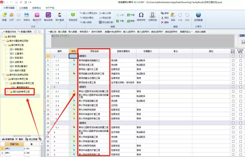Check the 不计标志 box for row 1.4
The height and width of the screenshot is (157, 245).
(233, 74)
